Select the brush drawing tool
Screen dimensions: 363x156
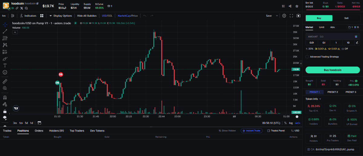pyautogui.click(x=5, y=59)
